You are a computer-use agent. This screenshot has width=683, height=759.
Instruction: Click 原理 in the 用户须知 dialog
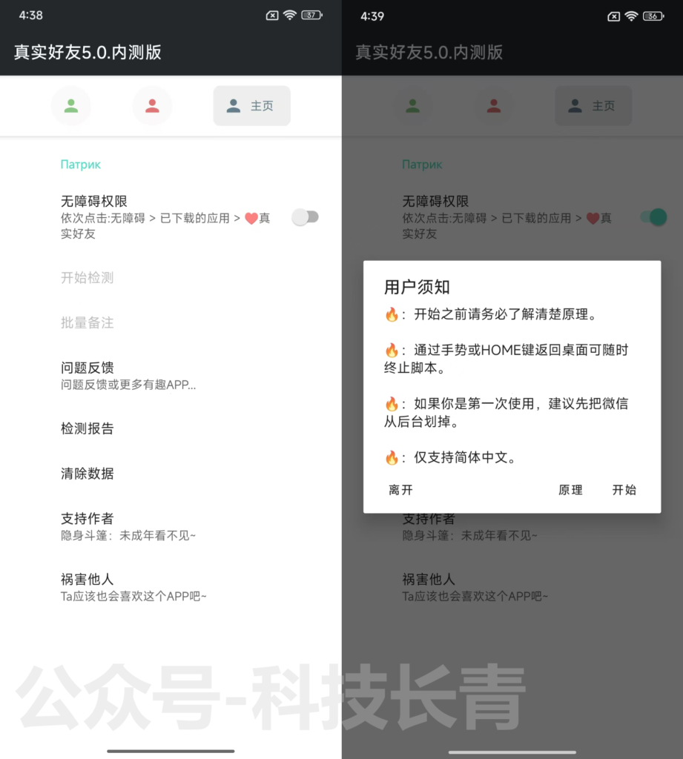click(570, 490)
